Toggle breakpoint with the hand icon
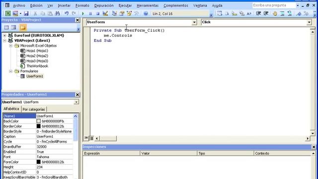The width and height of the screenshot is (318, 179). [x=275, y=13]
